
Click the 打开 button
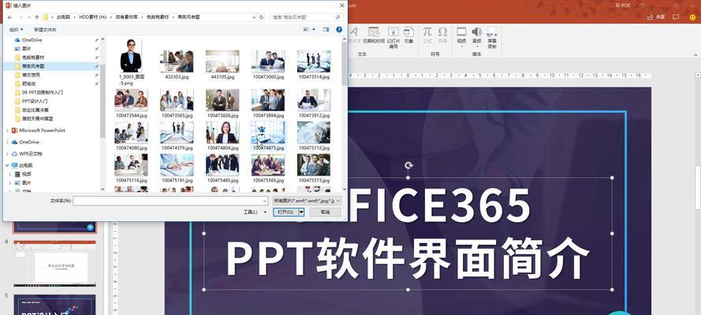(285, 212)
